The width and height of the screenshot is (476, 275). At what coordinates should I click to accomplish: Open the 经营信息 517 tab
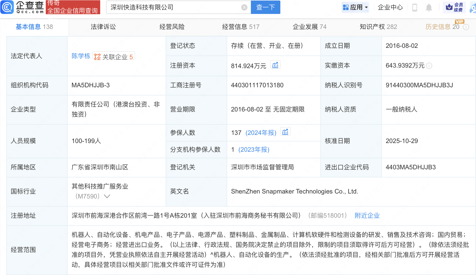[x=240, y=27]
